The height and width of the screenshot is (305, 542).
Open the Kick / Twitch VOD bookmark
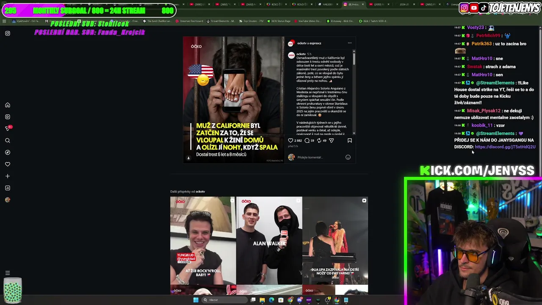[x=373, y=21]
